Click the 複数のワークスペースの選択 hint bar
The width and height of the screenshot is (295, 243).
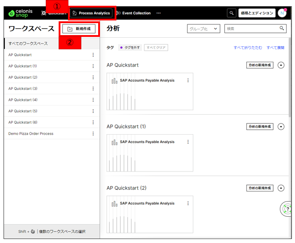coord(52,231)
